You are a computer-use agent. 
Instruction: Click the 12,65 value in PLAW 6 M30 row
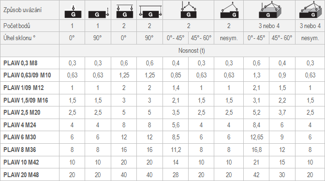[x=256, y=137]
